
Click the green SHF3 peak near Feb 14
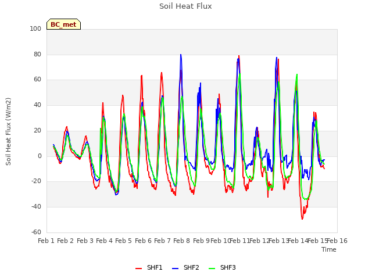pyautogui.click(x=297, y=75)
